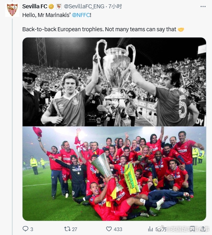The height and width of the screenshot is (235, 212).
Task: Click the Sevilla FC crest profile avatar
Action: coord(12,10)
